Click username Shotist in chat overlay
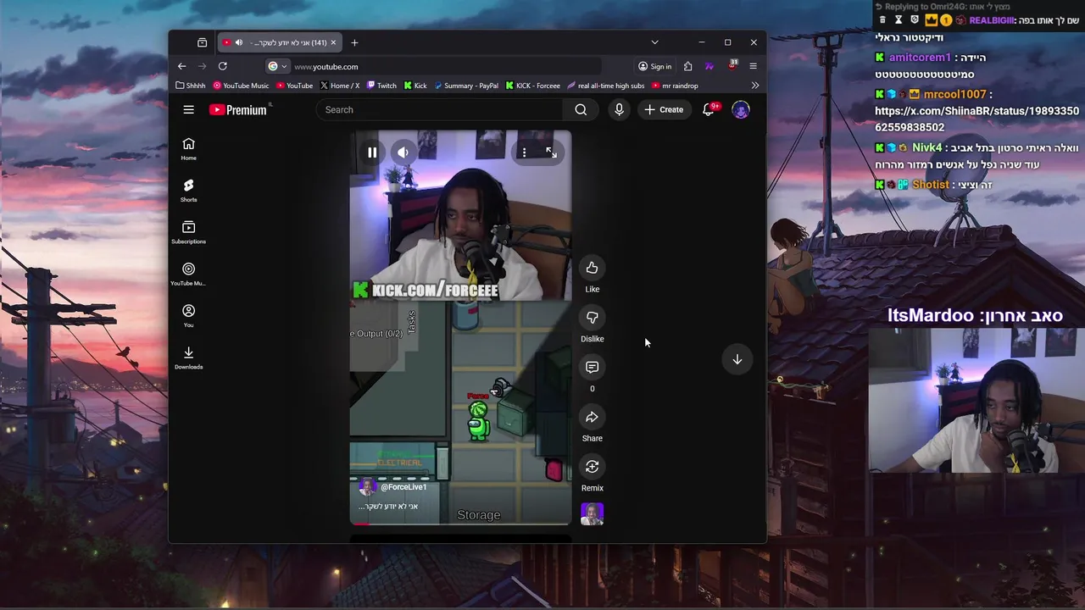 pyautogui.click(x=931, y=184)
